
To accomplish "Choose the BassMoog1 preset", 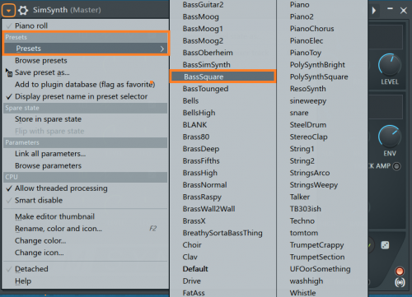I will click(203, 29).
